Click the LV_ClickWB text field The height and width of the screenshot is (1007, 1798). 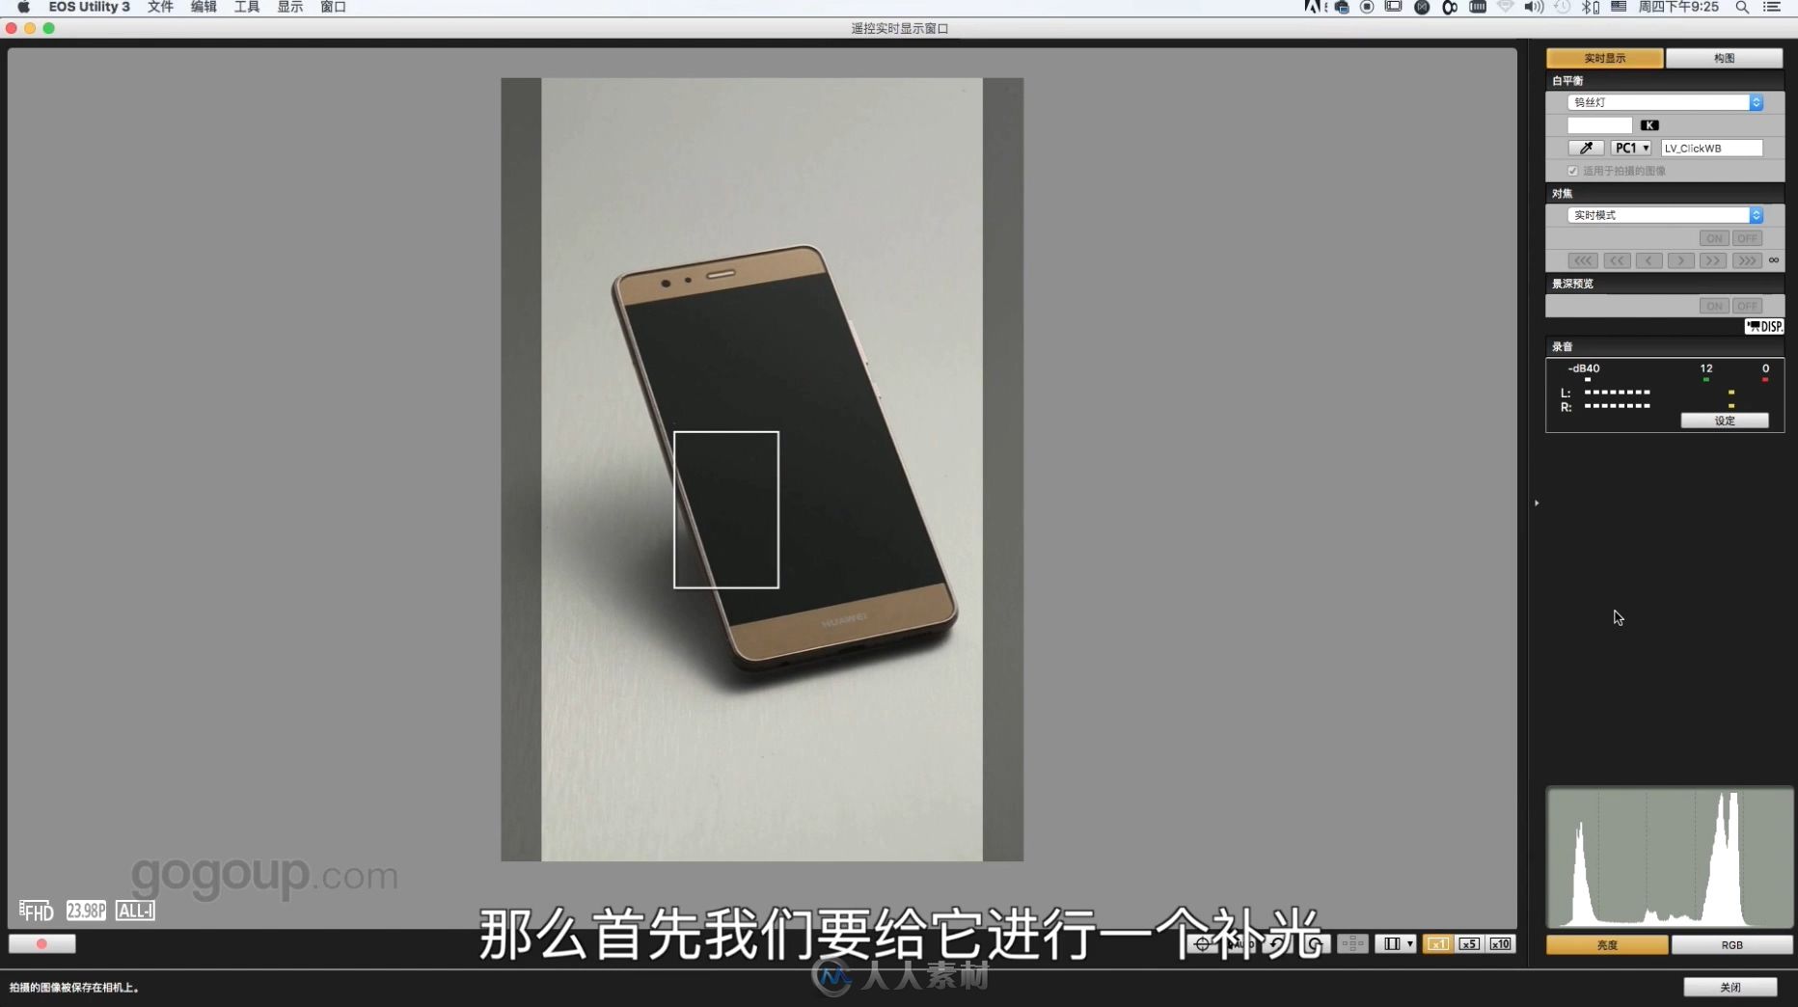point(1711,148)
